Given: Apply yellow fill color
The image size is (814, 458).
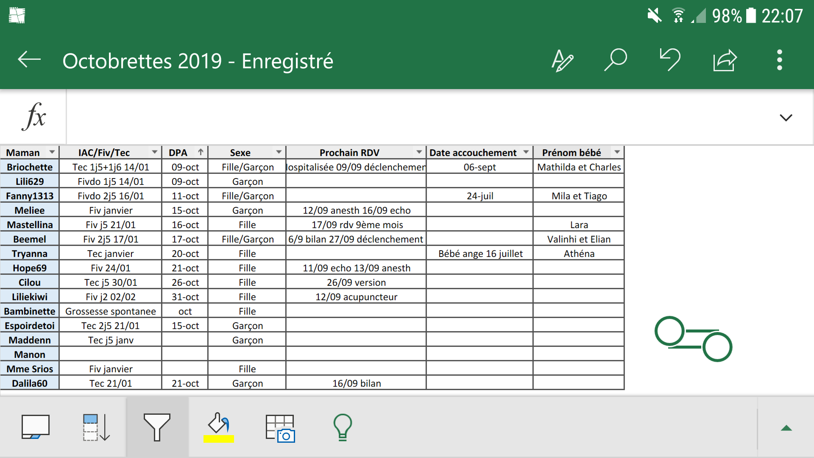Looking at the screenshot, I should pyautogui.click(x=219, y=427).
